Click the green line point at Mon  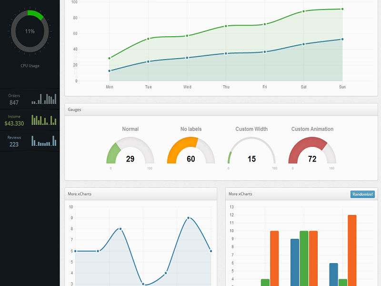[110, 58]
